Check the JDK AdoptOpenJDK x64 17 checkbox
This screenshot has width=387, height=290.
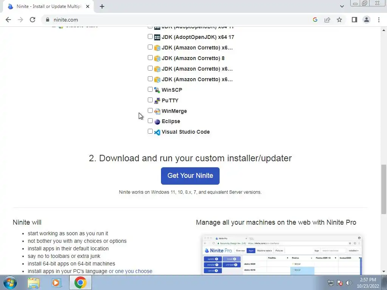pyautogui.click(x=150, y=37)
